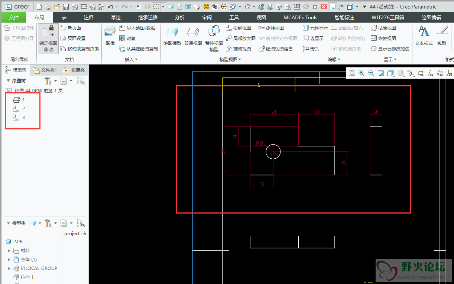Expand the 材料 node in model tree
Screen dimensions: 454x284
pyautogui.click(x=9, y=251)
